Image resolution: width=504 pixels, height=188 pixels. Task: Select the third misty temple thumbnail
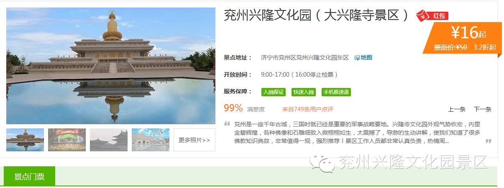click(109, 140)
